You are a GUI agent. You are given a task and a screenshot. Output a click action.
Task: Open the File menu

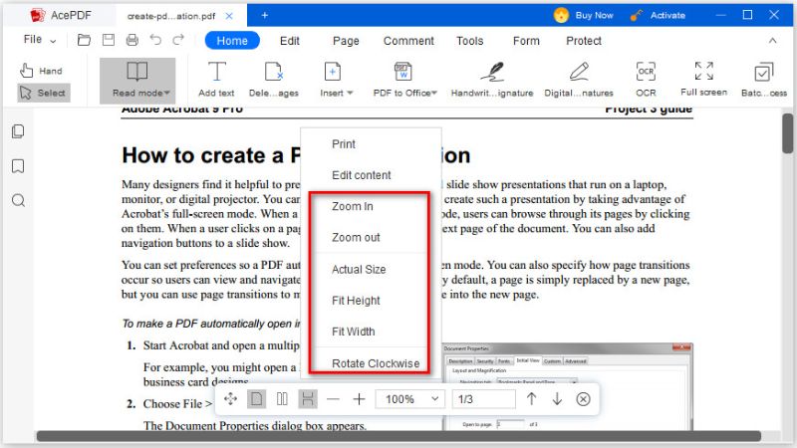[40, 40]
